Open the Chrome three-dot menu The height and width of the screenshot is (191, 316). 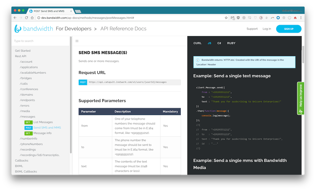pyautogui.click(x=301, y=18)
